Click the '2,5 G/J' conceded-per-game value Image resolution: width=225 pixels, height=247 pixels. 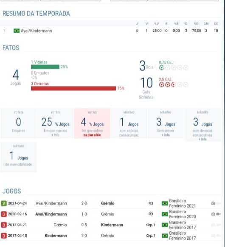point(165,79)
